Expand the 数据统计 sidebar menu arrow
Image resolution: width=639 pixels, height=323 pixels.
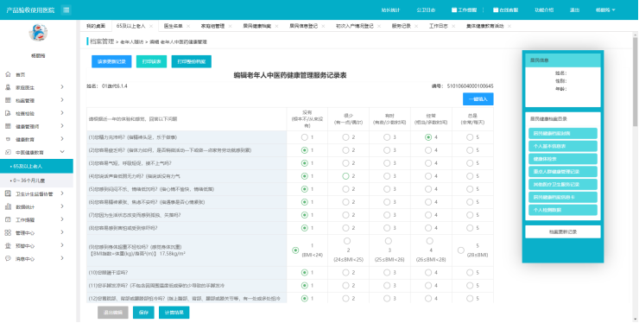[62, 206]
